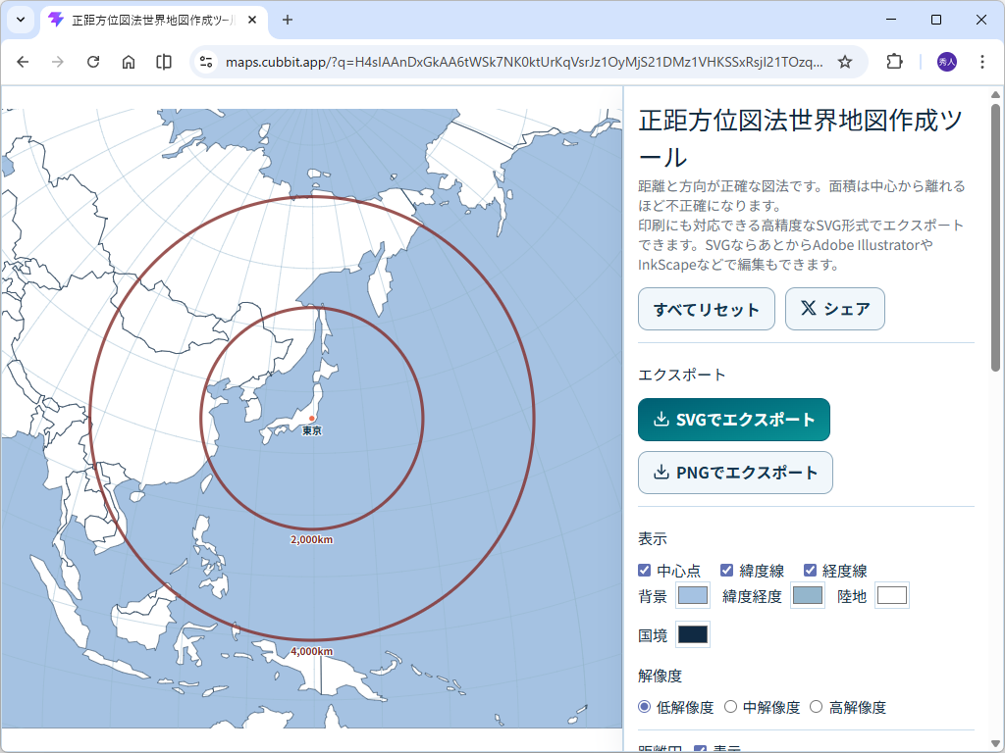Open the tab search chevron at top left
Screen dimensions: 1005x753
tap(20, 20)
